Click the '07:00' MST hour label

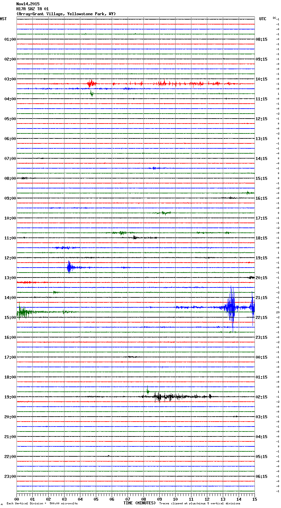tap(10, 159)
